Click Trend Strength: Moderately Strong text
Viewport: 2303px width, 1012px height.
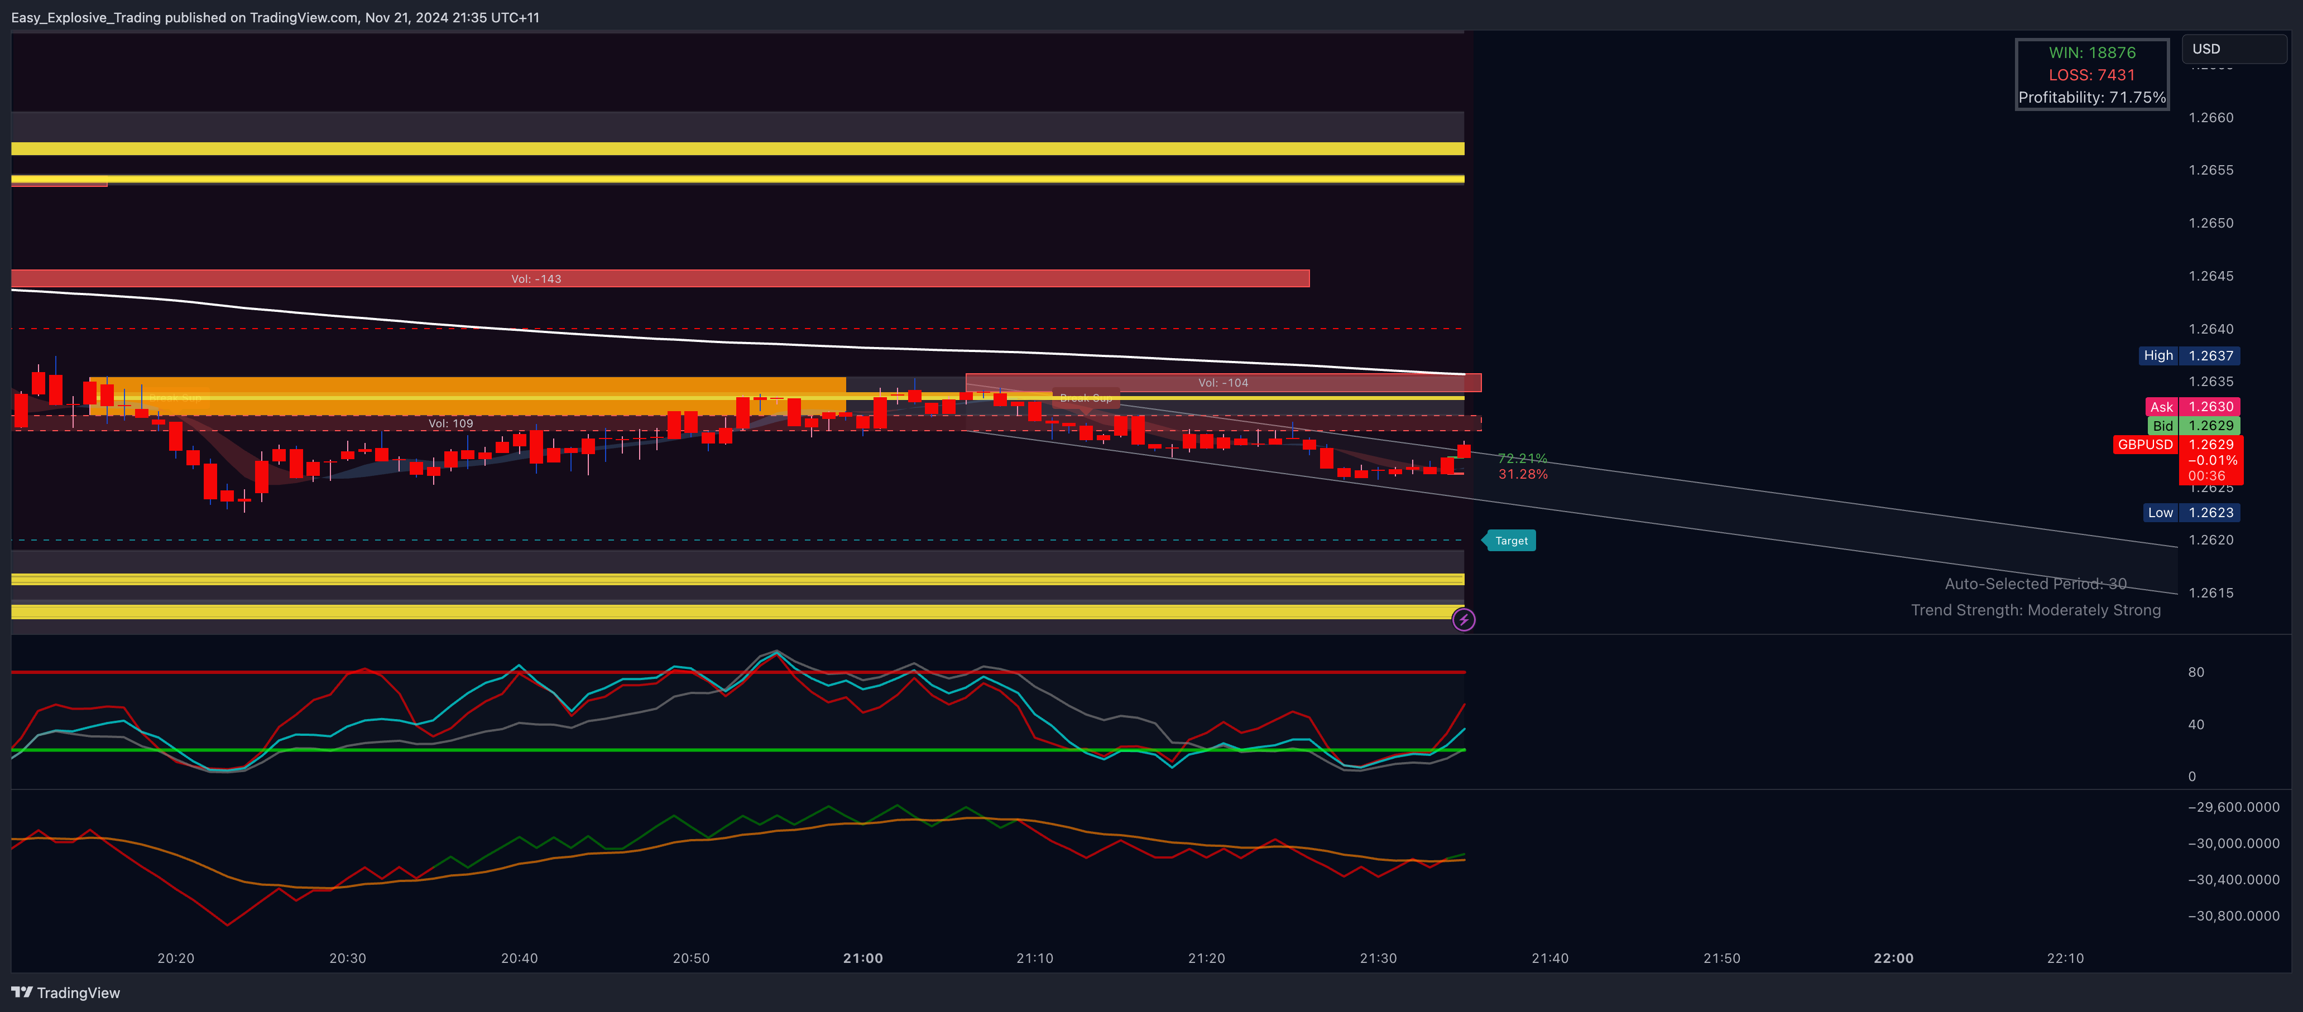tap(2036, 610)
